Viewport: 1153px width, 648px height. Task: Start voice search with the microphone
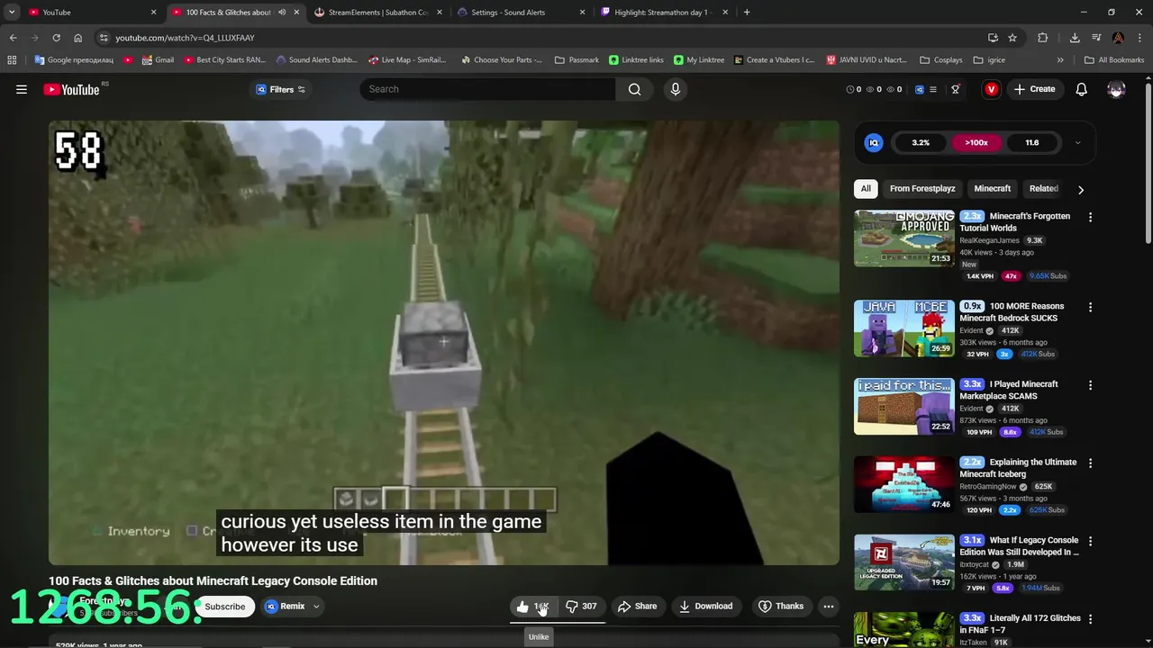click(676, 89)
